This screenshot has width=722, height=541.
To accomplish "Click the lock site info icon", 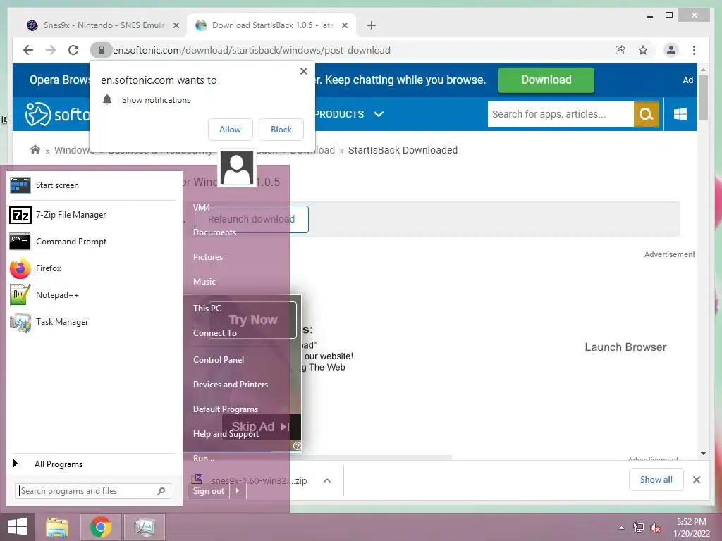I will 102,50.
